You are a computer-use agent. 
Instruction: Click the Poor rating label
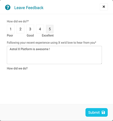(x=10, y=36)
